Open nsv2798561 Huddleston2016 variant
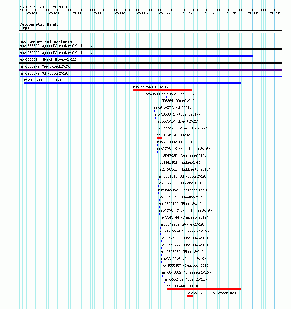 [x=184, y=170]
